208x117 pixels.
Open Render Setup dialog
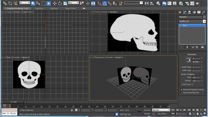(187, 3)
